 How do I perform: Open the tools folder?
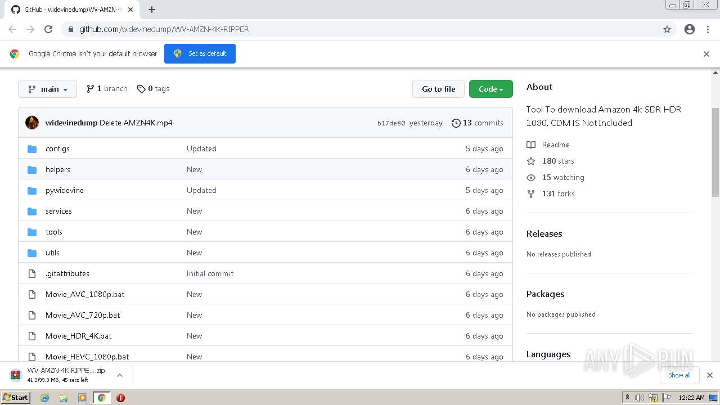54,232
